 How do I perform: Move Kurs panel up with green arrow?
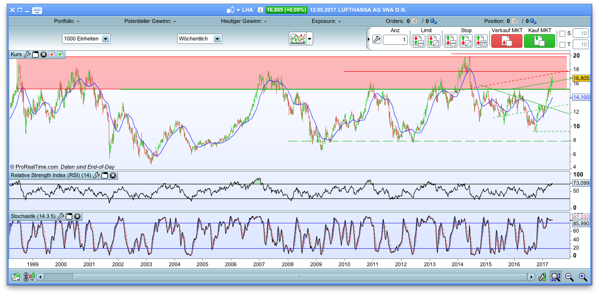(x=60, y=54)
